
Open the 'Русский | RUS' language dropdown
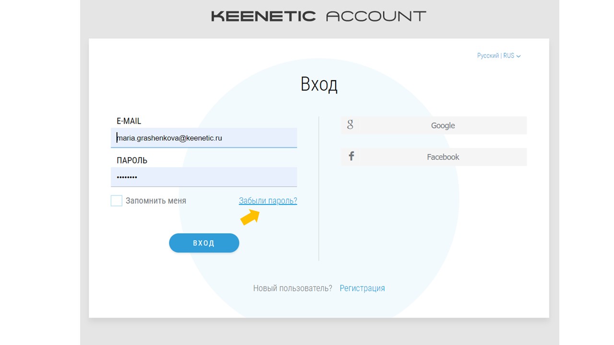tap(498, 56)
